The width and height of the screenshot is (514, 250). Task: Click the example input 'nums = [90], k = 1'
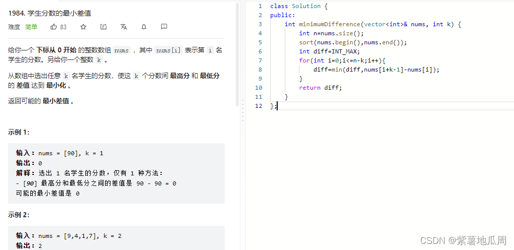[71, 153]
